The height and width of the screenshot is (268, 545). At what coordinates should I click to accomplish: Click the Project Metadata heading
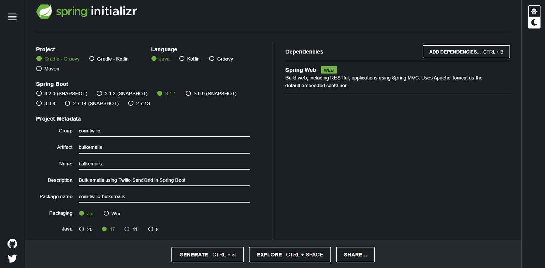pyautogui.click(x=59, y=119)
